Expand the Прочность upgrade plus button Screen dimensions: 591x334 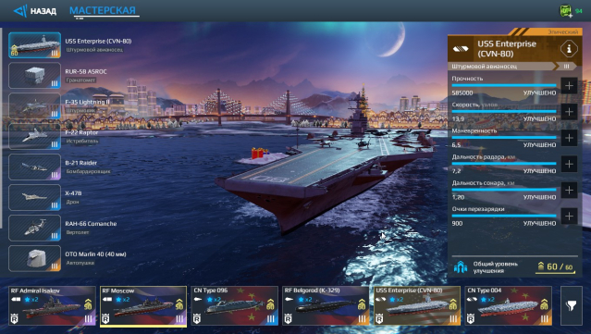pyautogui.click(x=569, y=86)
